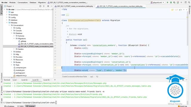Minimize the terminal tool window
Viewport: 191px width, 107px height.
[187, 80]
